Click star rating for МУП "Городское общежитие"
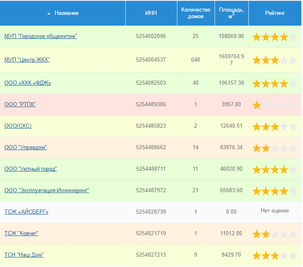This screenshot has height=267, width=303. tap(274, 37)
